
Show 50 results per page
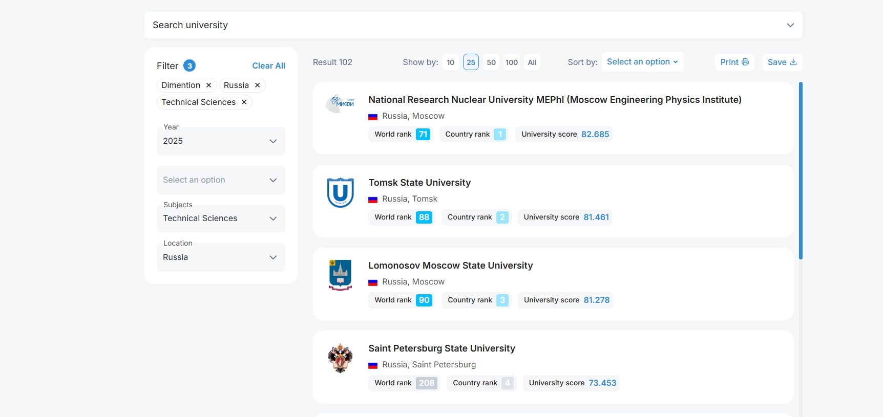[491, 62]
